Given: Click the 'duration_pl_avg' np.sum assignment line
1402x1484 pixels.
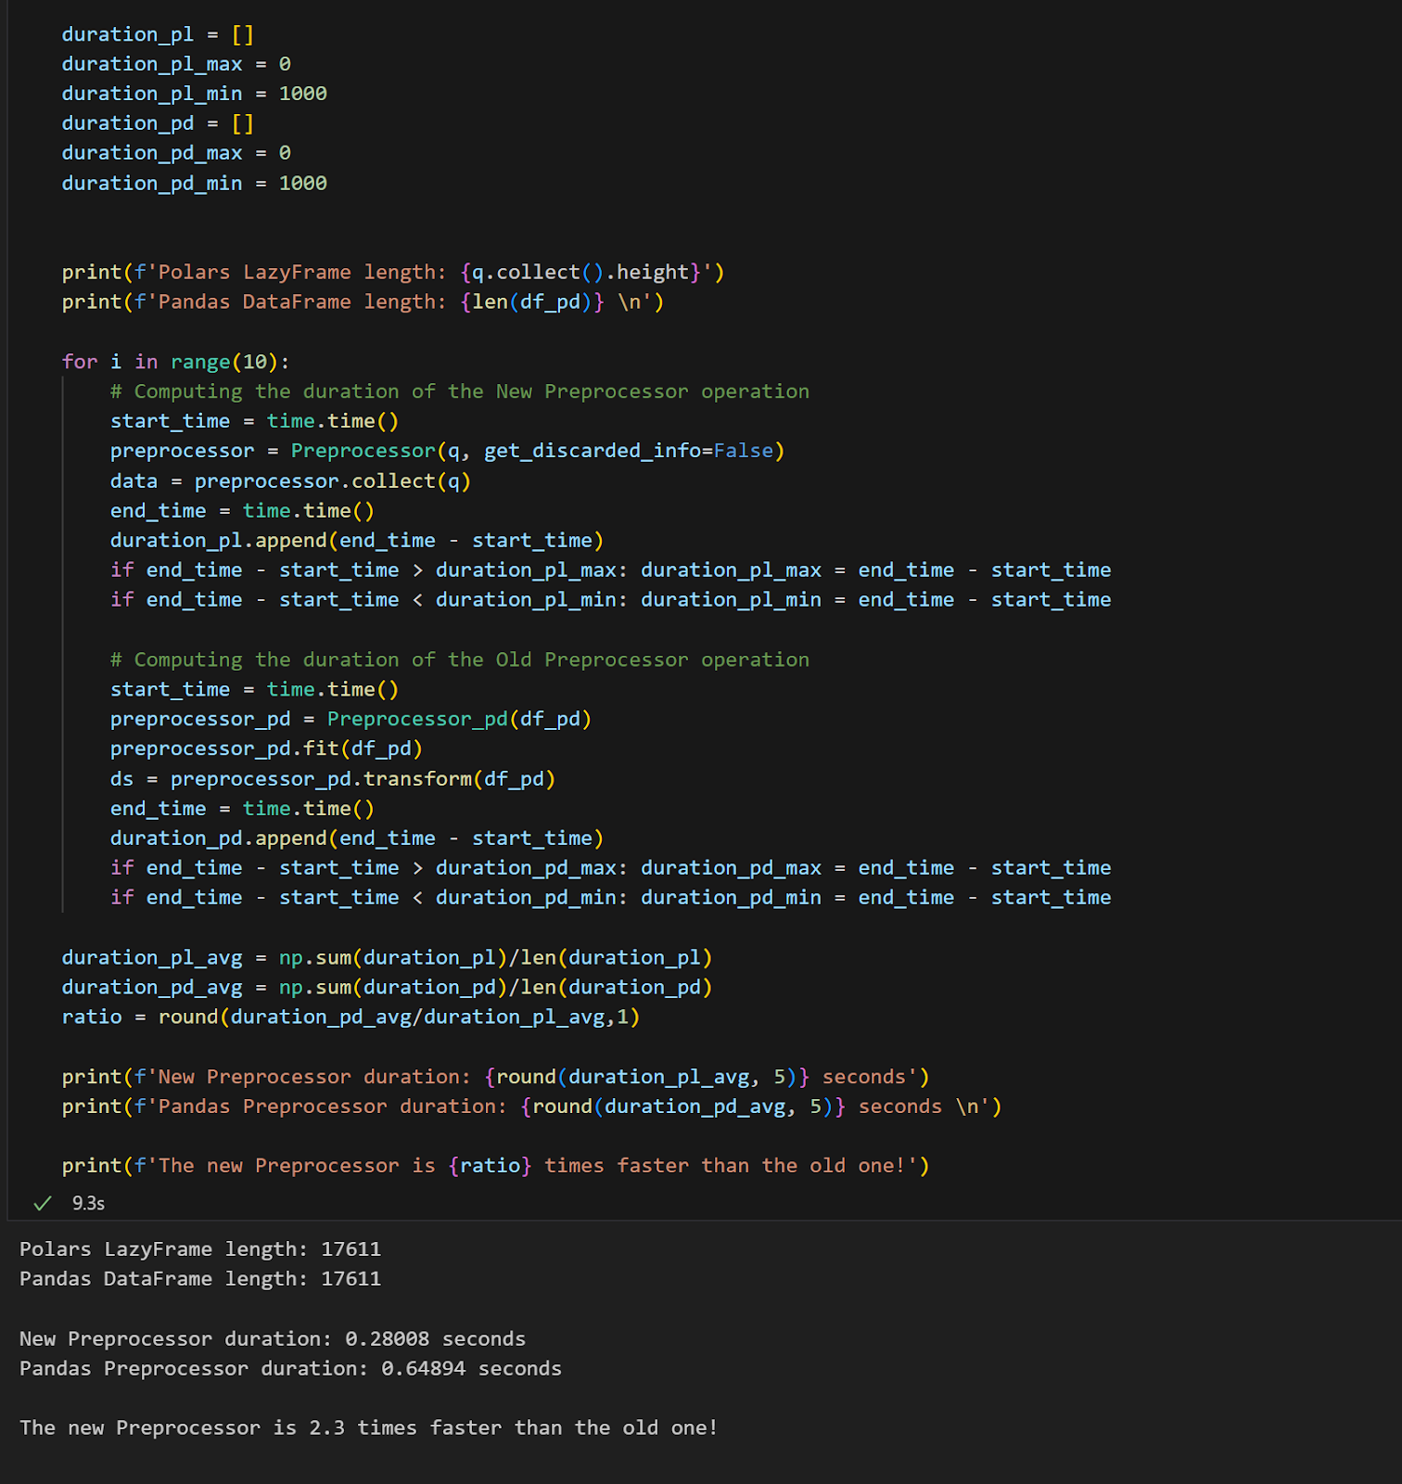Looking at the screenshot, I should pyautogui.click(x=387, y=957).
